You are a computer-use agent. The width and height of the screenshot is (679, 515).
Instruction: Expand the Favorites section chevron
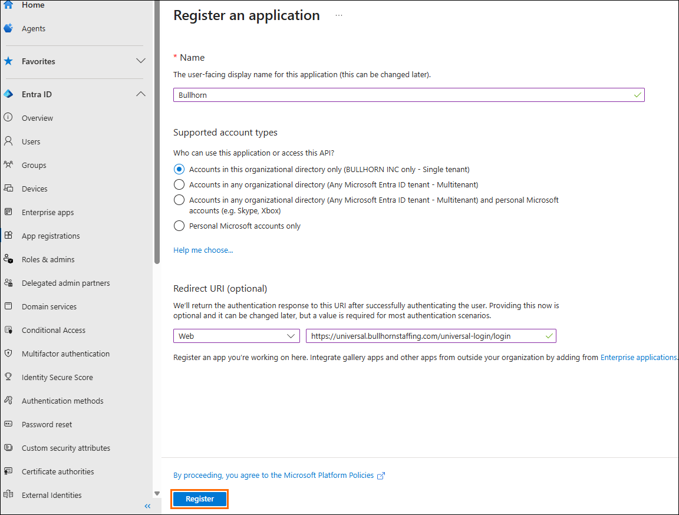[141, 61]
